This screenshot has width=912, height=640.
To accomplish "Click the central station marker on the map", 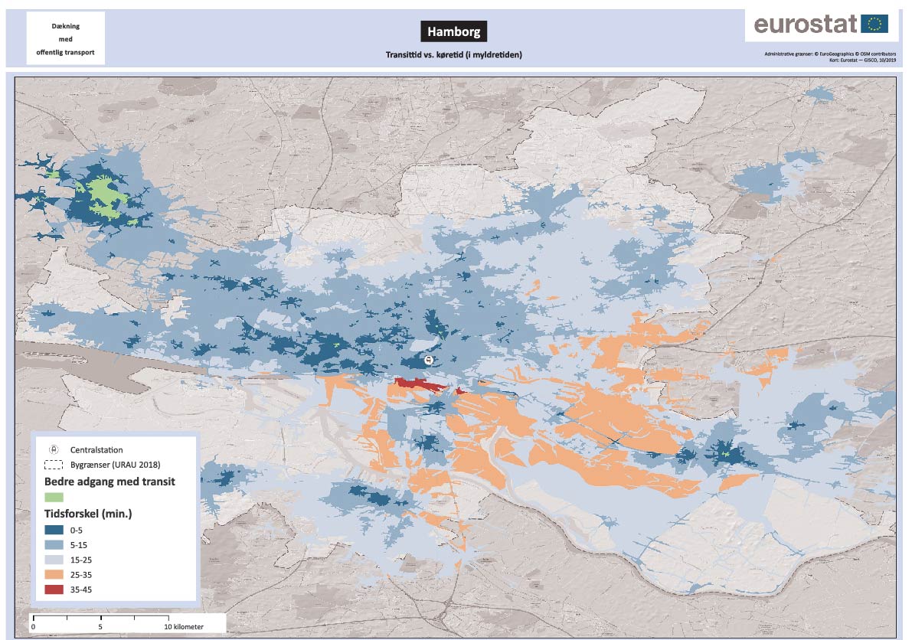I will [x=429, y=359].
